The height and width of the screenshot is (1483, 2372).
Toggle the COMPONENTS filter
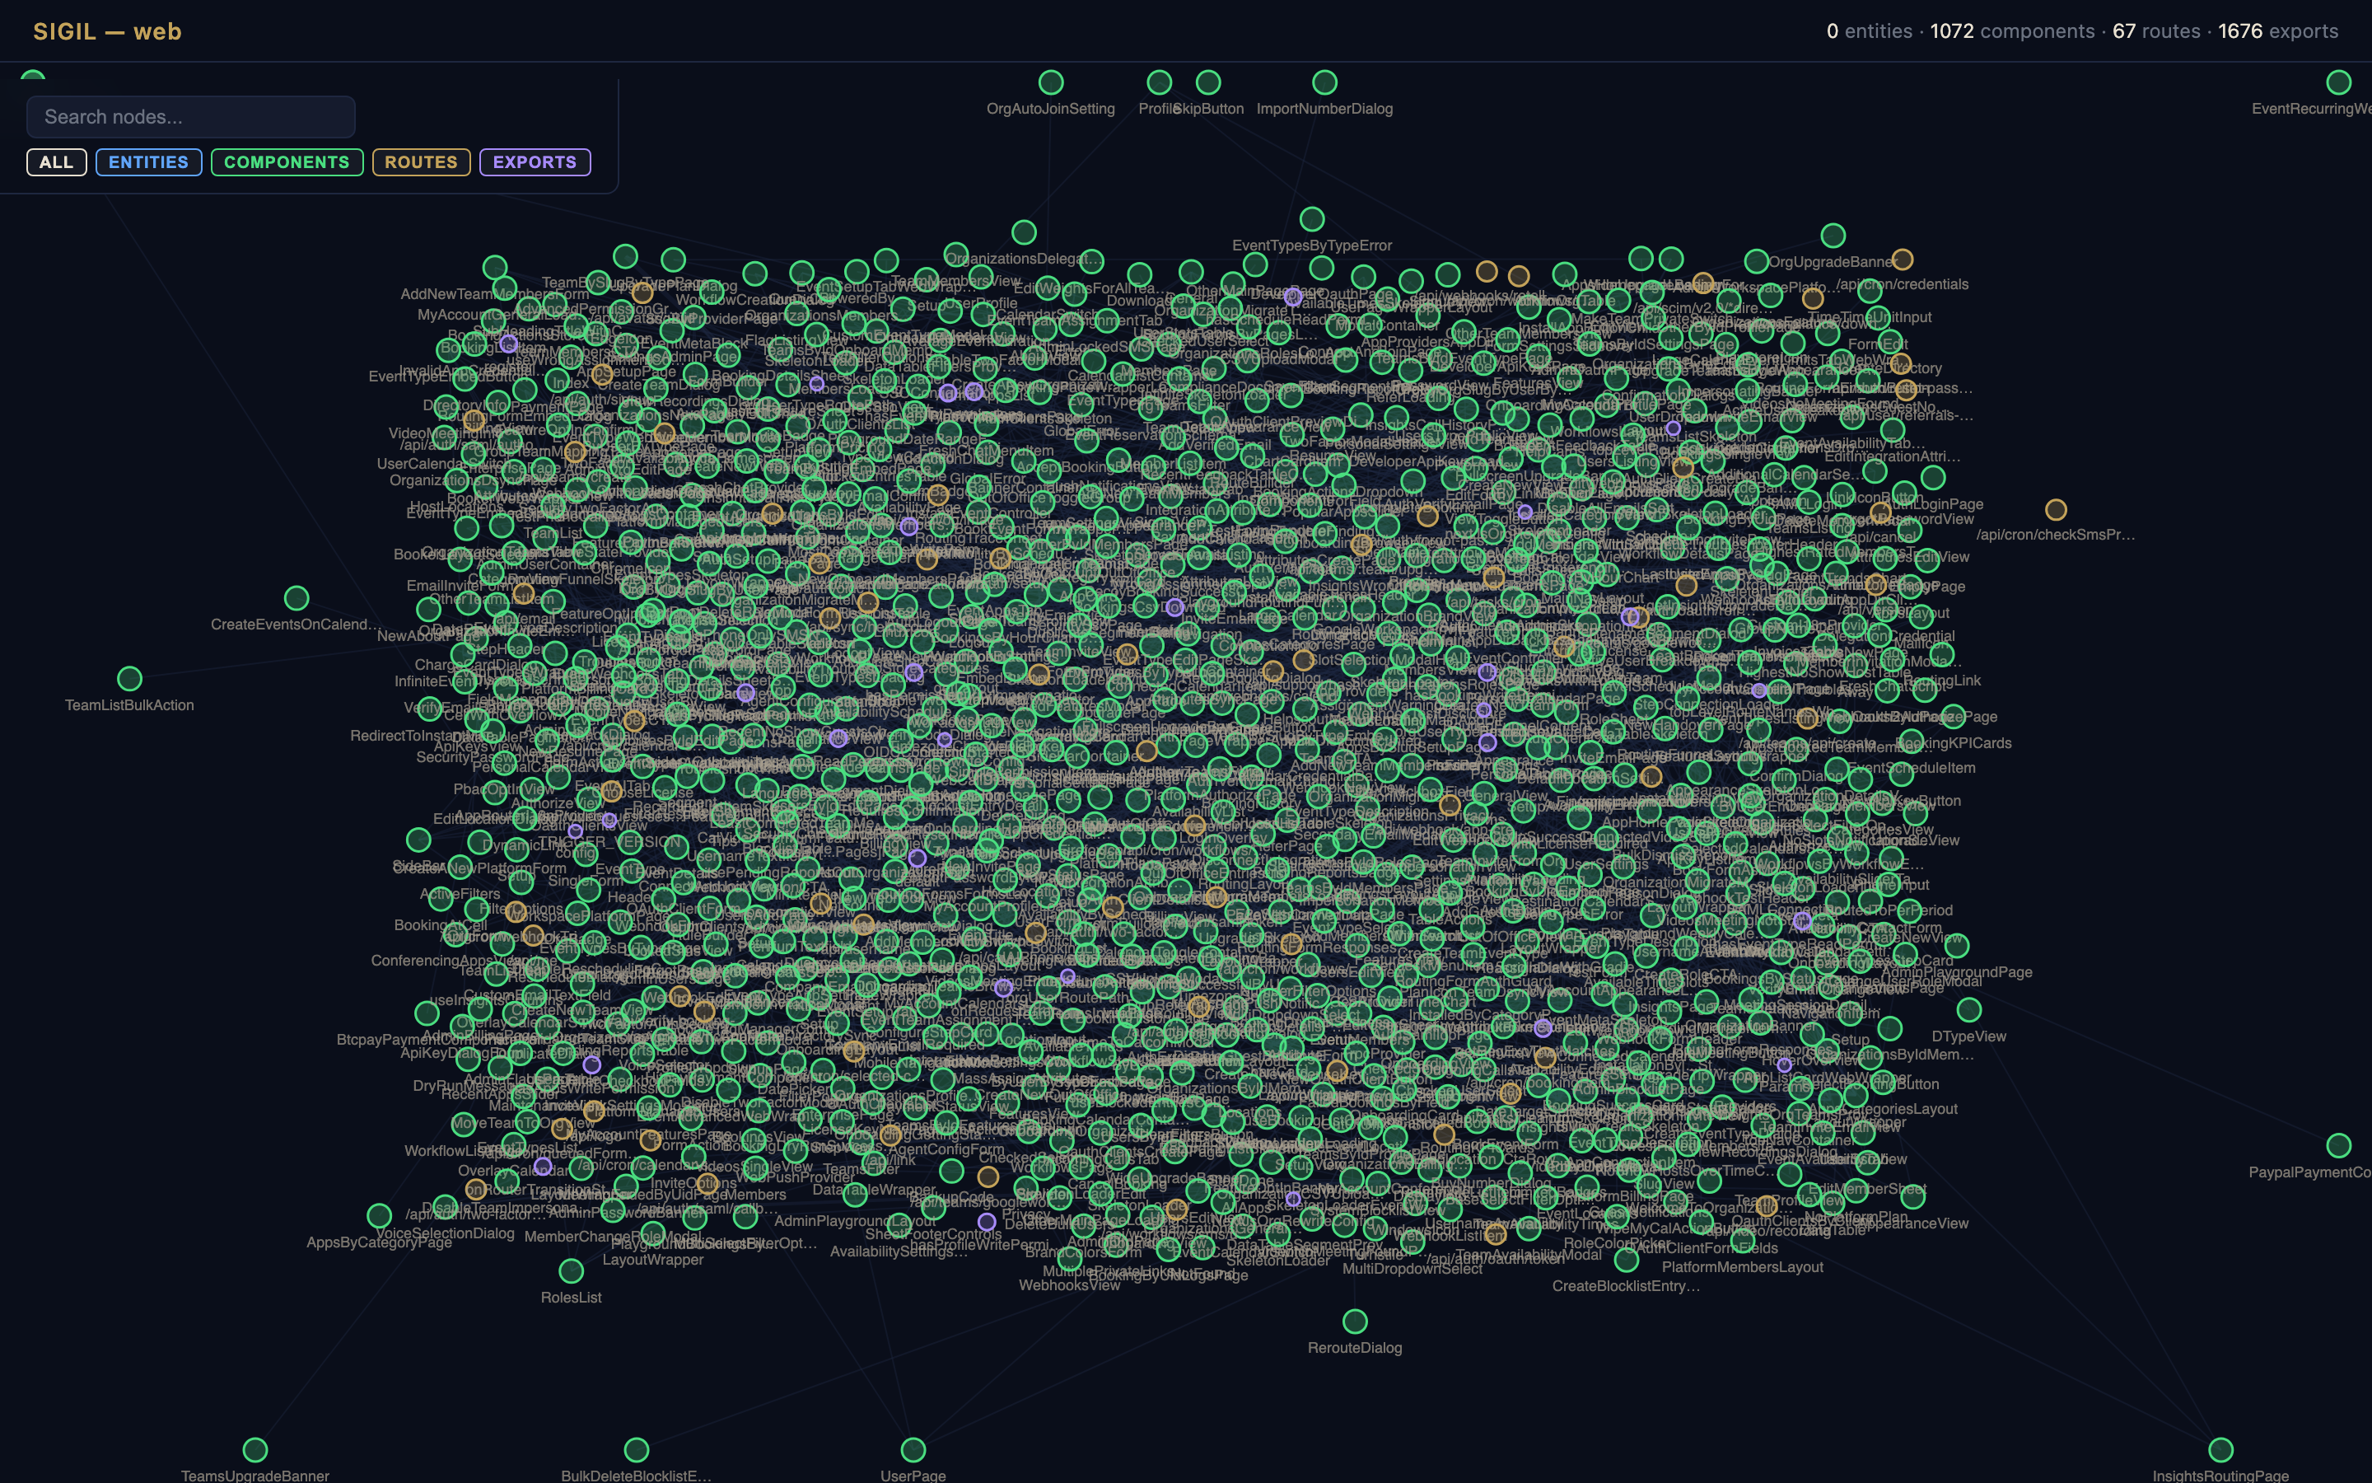click(287, 161)
